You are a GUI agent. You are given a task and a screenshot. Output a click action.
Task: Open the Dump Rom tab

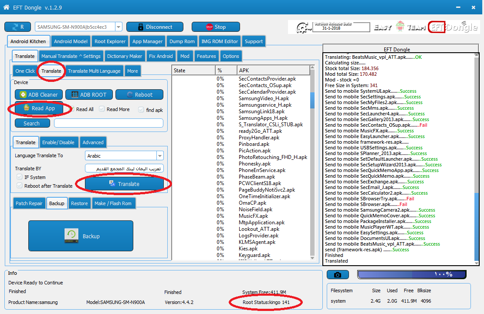pos(182,41)
